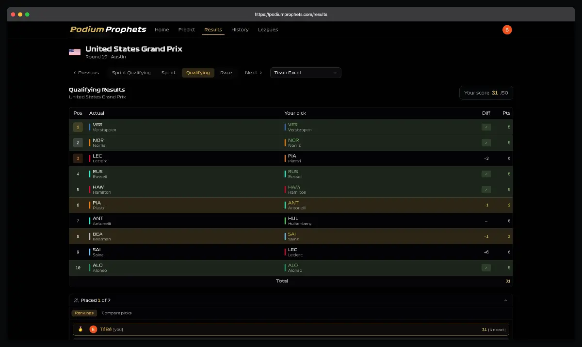Click the group icon next to Placed 1 of 7
Image resolution: width=582 pixels, height=347 pixels.
[x=75, y=300]
